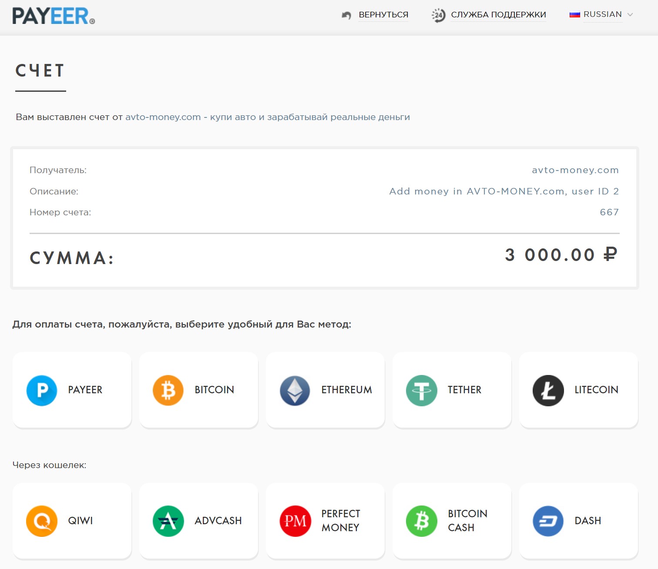Image resolution: width=658 pixels, height=569 pixels.
Task: Click recipient value avto-money.com
Action: 575,170
